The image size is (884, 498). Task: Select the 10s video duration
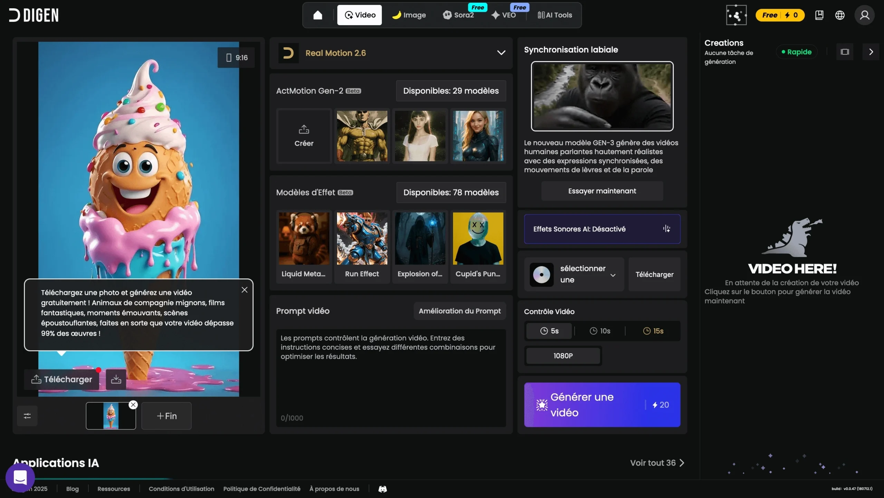point(600,331)
